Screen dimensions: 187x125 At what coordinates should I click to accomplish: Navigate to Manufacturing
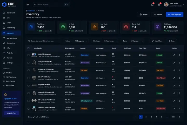pyautogui.click(x=11, y=38)
